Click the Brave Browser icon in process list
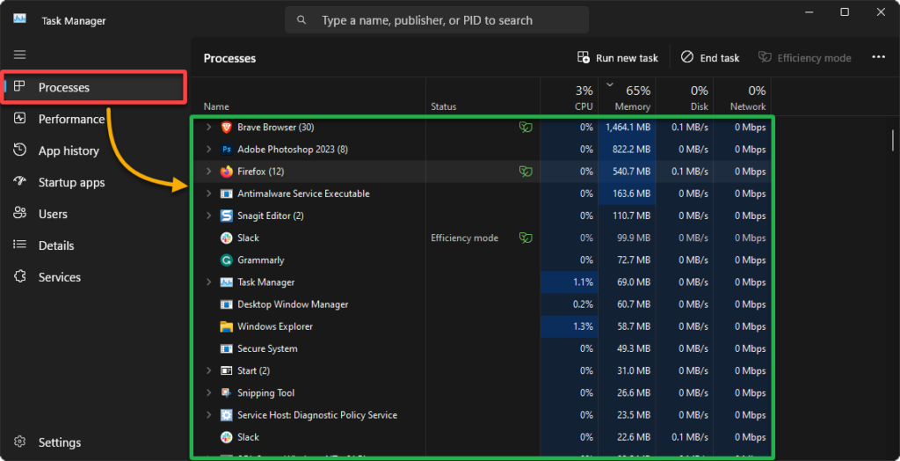The height and width of the screenshot is (461, 900). 226,128
